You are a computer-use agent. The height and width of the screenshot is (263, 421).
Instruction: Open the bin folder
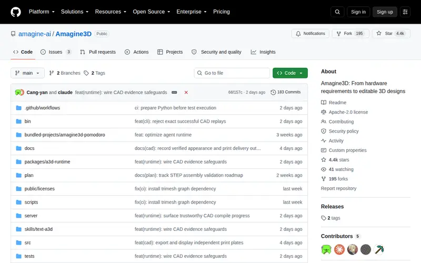(x=28, y=122)
